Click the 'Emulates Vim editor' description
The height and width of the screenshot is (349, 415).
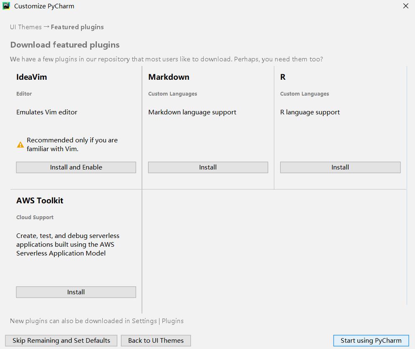(47, 112)
